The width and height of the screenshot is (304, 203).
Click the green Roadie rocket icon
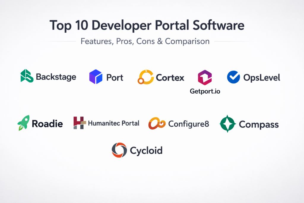click(x=23, y=123)
